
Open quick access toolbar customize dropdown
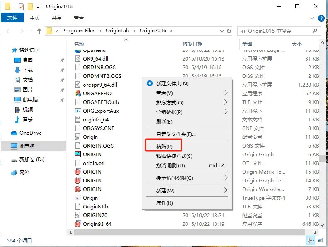click(38, 7)
